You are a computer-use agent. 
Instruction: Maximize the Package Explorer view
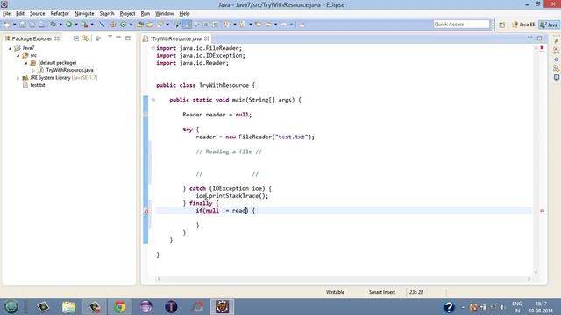pyautogui.click(x=128, y=38)
